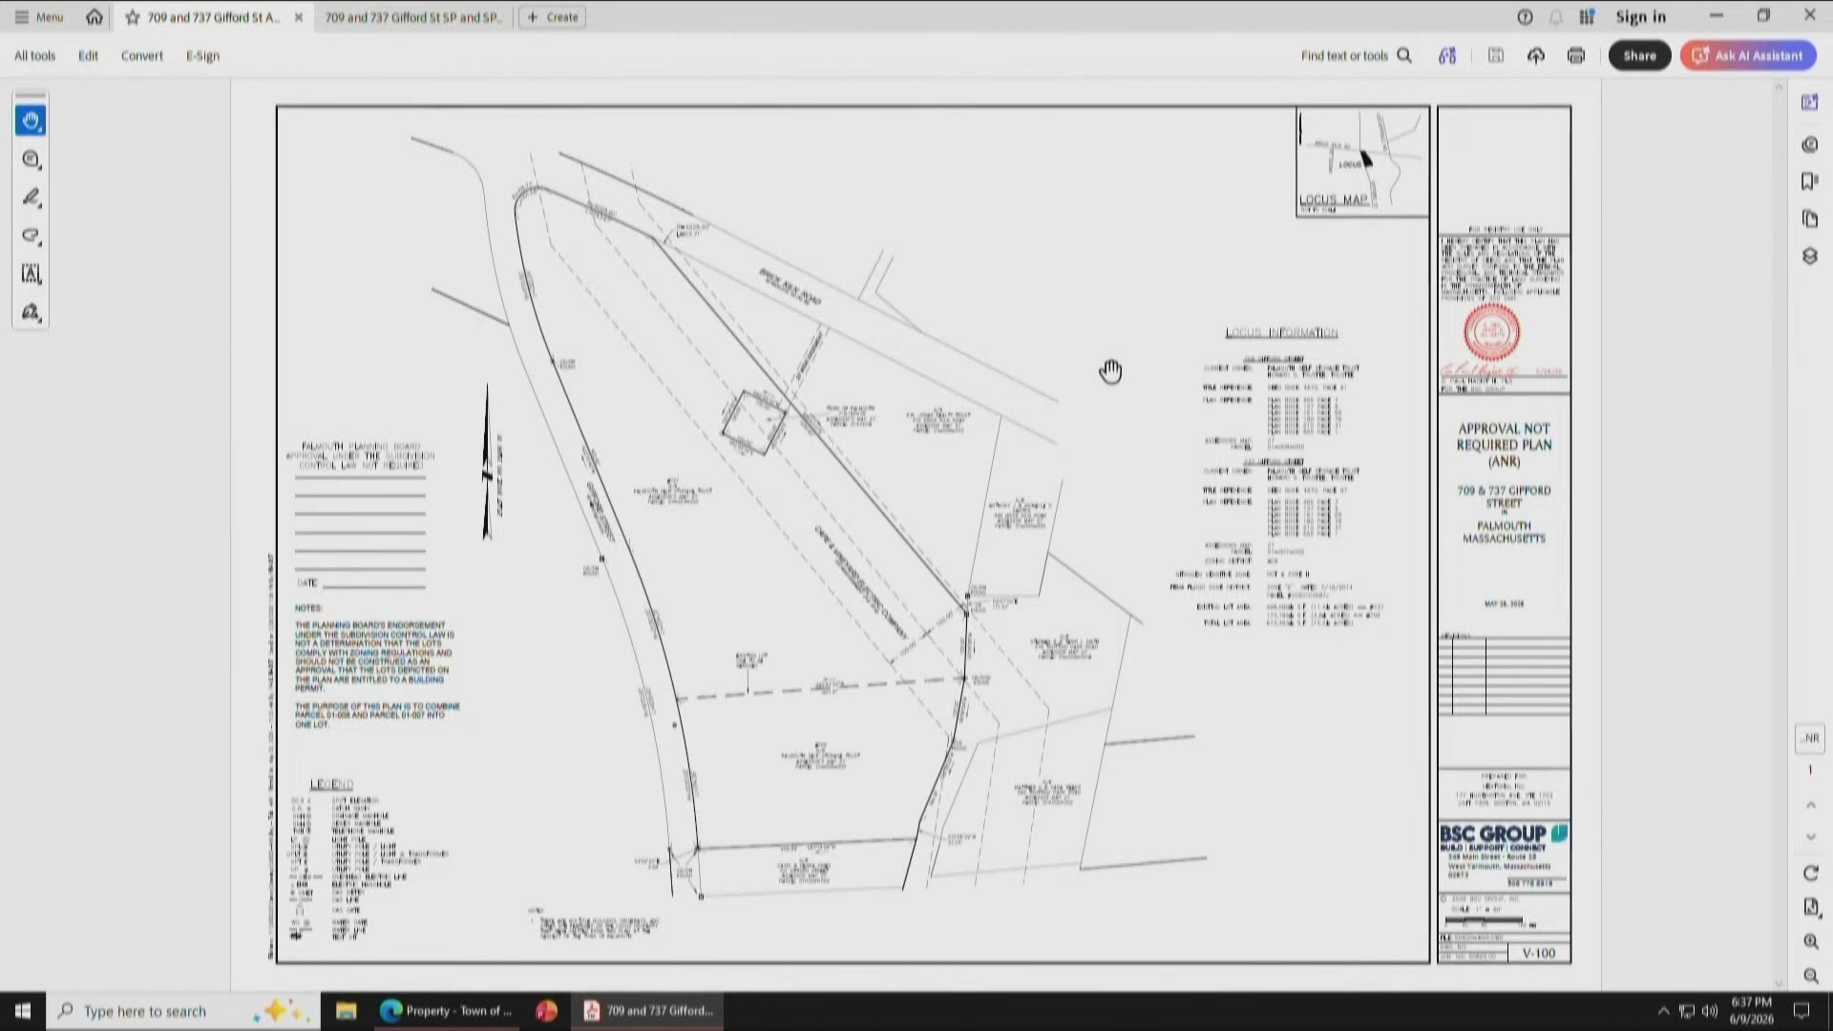Click Sign in link
Screen dimensions: 1833x1031
click(x=1640, y=17)
